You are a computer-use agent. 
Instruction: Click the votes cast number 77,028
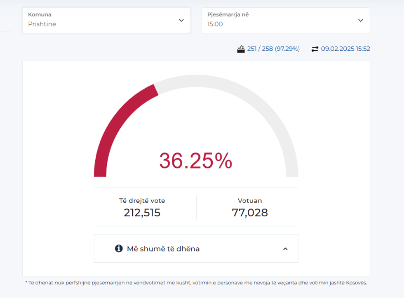pos(250,213)
